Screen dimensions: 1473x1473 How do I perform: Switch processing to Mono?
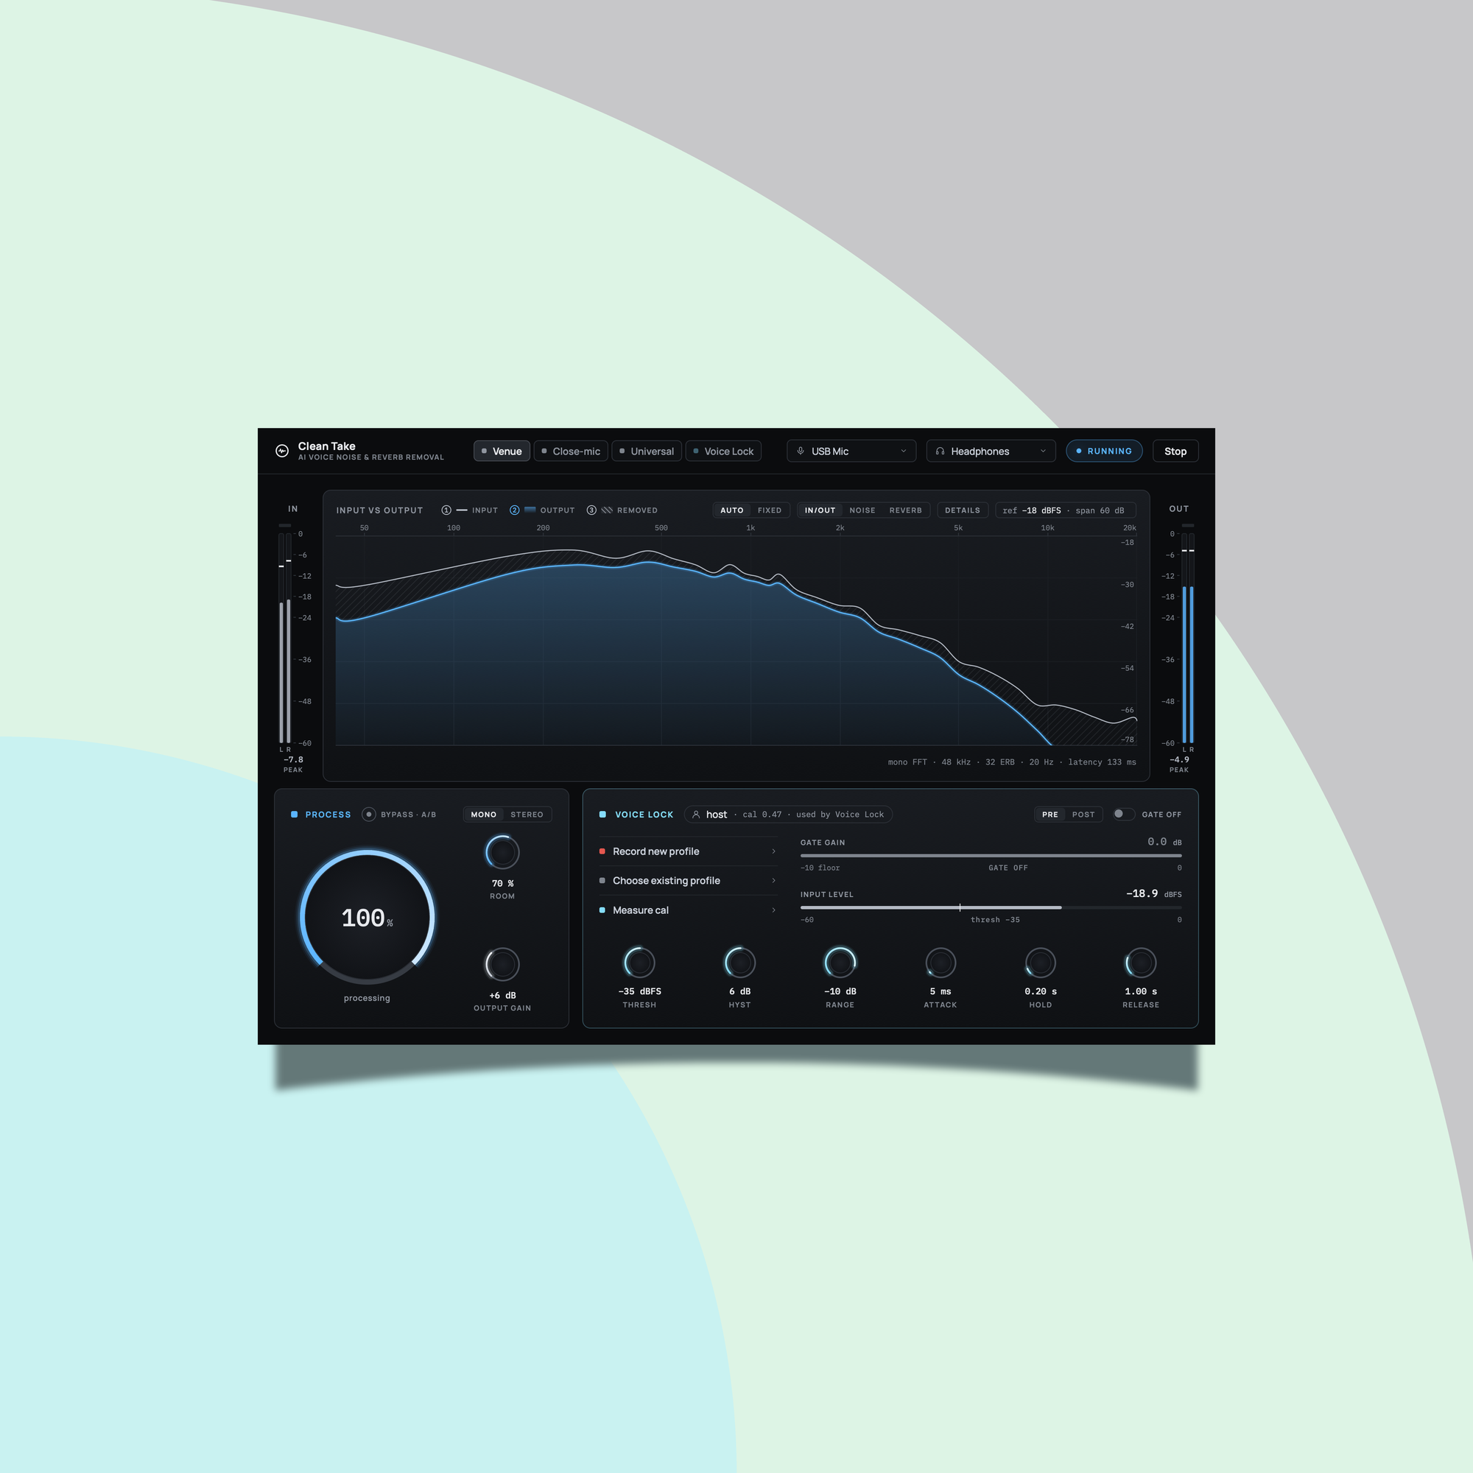click(x=483, y=815)
